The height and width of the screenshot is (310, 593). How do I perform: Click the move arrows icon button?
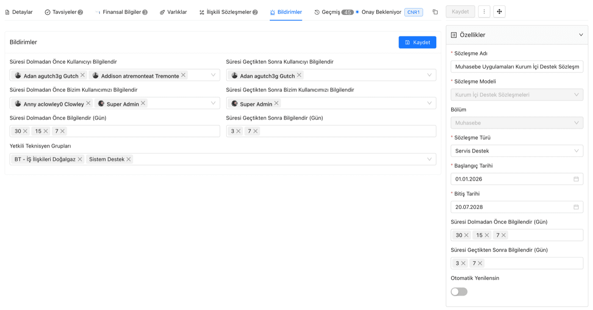pyautogui.click(x=499, y=12)
